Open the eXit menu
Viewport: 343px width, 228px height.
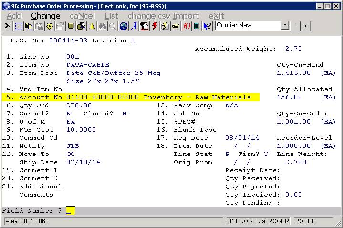[216, 16]
